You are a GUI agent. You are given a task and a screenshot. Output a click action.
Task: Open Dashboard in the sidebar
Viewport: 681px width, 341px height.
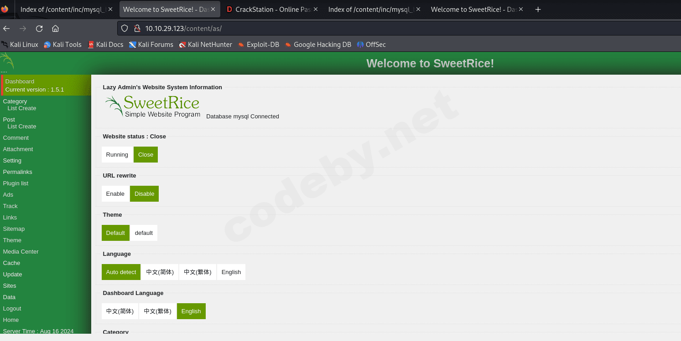click(20, 81)
